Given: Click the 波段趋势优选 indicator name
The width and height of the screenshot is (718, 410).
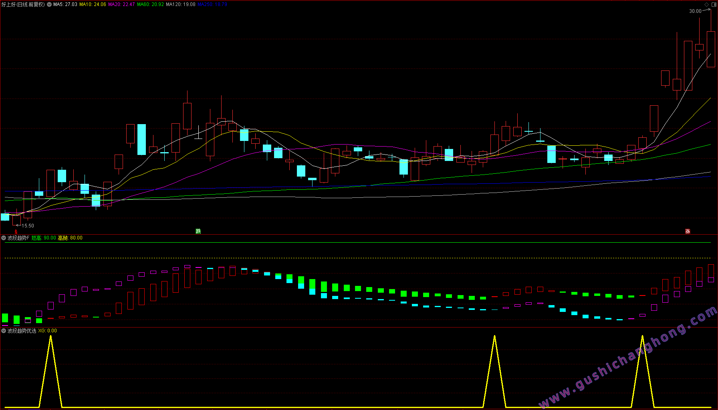Looking at the screenshot, I should click(22, 331).
